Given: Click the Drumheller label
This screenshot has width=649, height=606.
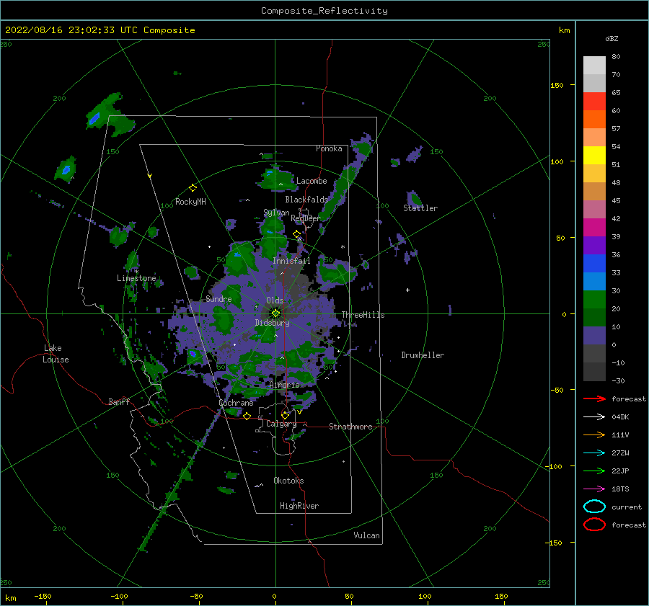Looking at the screenshot, I should coord(423,355).
